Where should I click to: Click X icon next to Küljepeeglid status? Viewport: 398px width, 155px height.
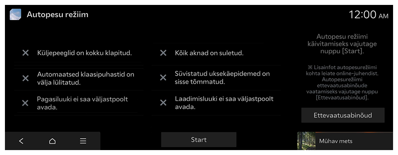pyautogui.click(x=25, y=53)
